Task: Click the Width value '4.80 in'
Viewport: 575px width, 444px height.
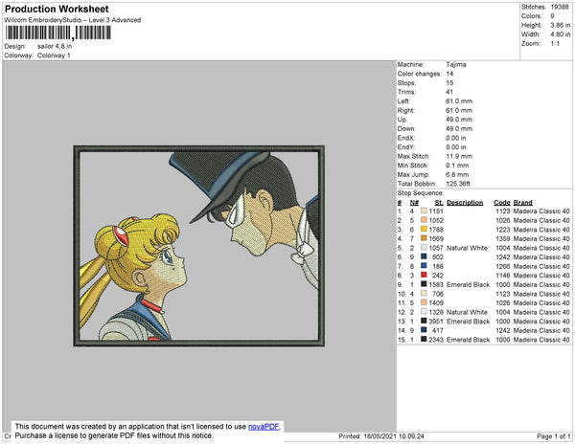Action: pos(560,34)
